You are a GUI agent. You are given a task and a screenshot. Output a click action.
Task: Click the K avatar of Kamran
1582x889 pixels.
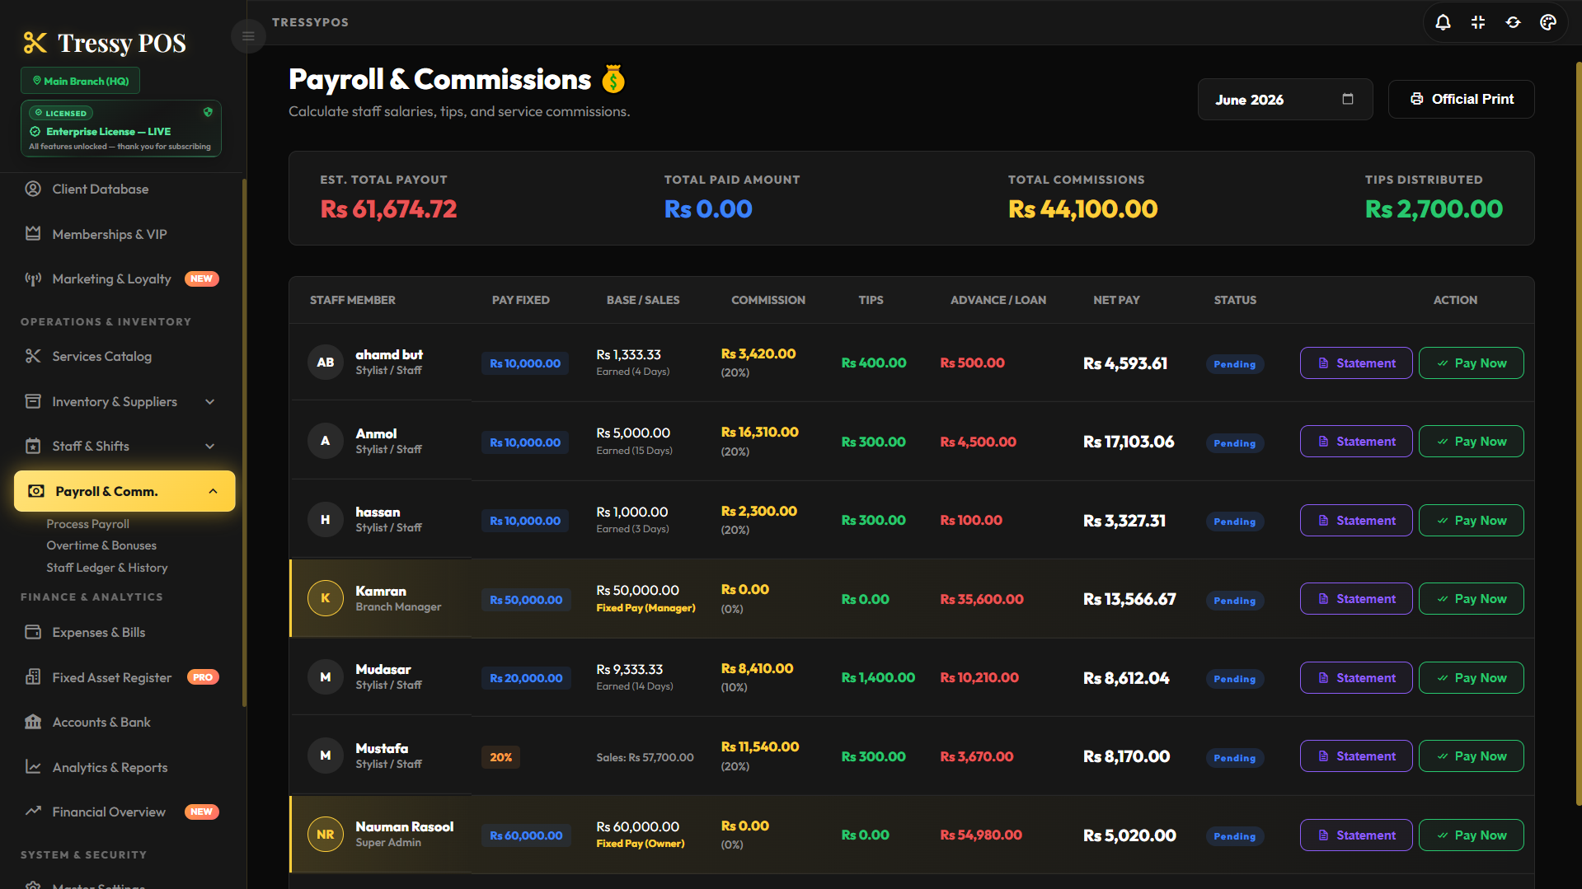(x=326, y=598)
